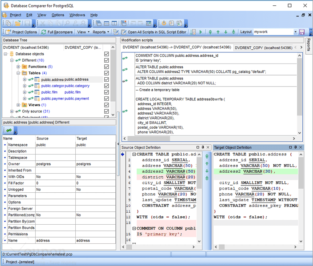
Task: Open the Options menu
Action: pyautogui.click(x=58, y=15)
